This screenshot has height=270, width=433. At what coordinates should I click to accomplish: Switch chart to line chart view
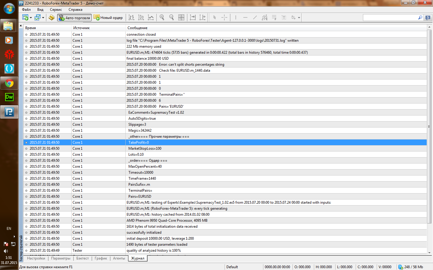pyautogui.click(x=151, y=17)
